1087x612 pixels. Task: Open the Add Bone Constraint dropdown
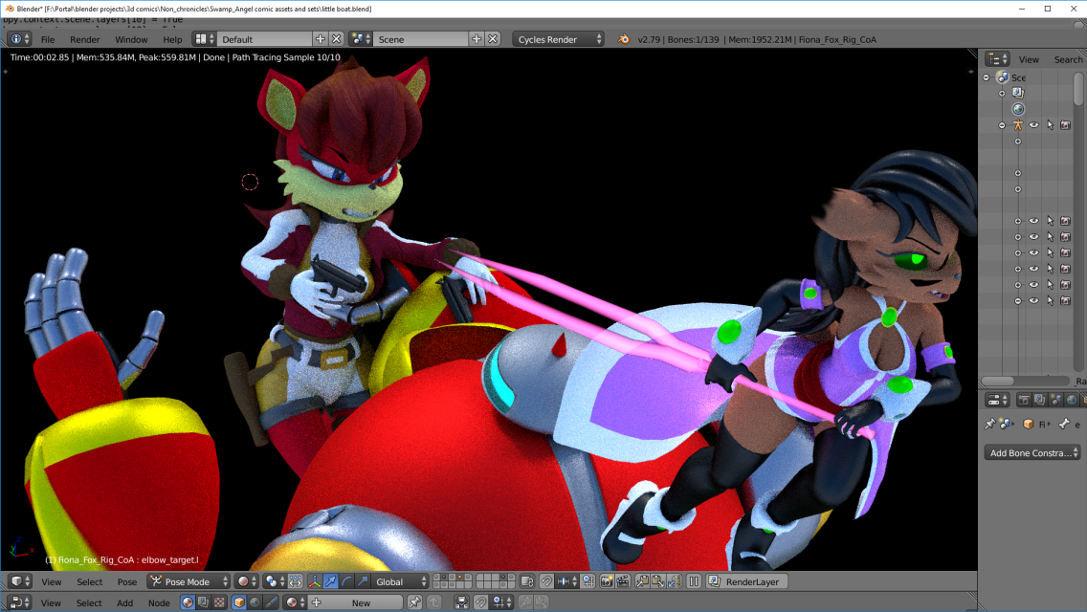pos(1032,452)
